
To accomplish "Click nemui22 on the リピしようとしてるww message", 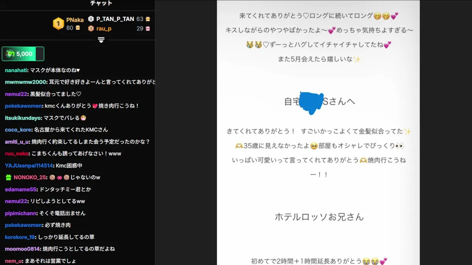I will pyautogui.click(x=16, y=201).
